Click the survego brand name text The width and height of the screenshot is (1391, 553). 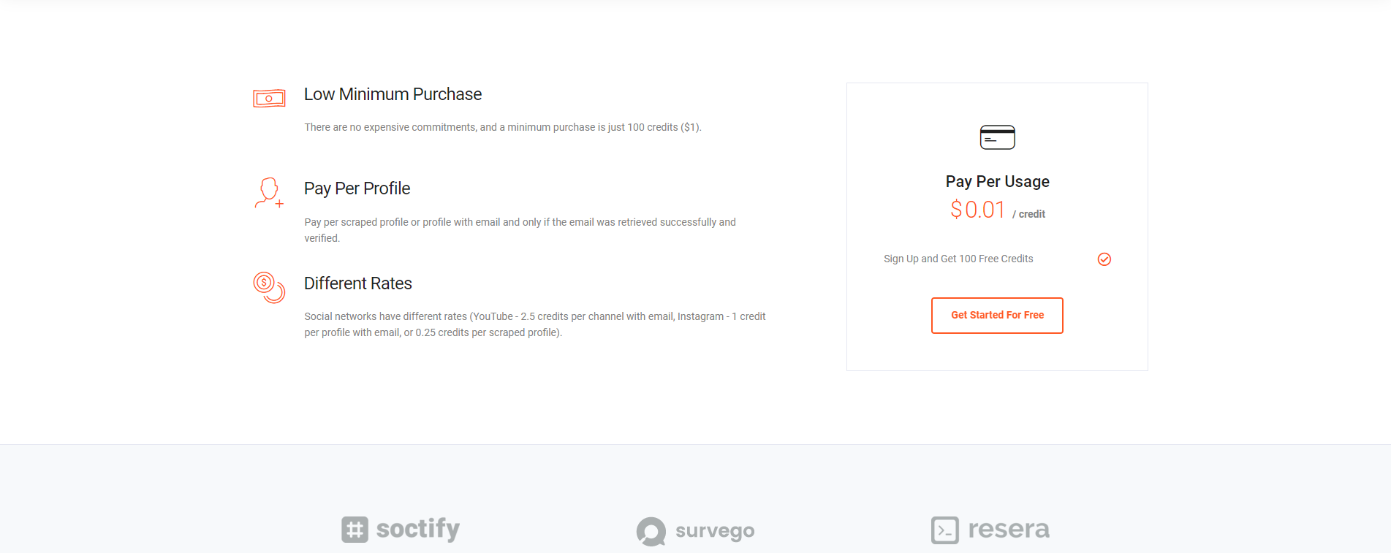point(715,531)
